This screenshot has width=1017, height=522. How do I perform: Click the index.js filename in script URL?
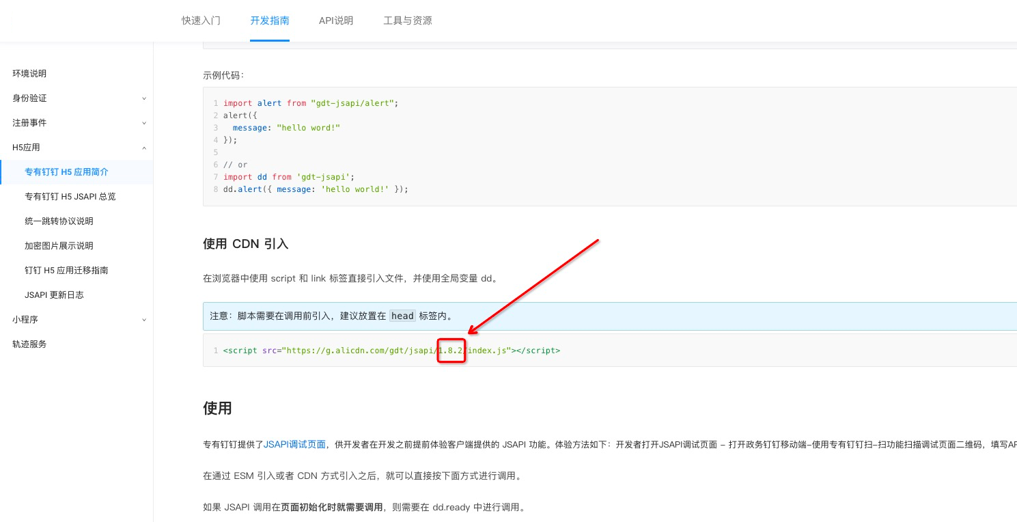pyautogui.click(x=488, y=351)
